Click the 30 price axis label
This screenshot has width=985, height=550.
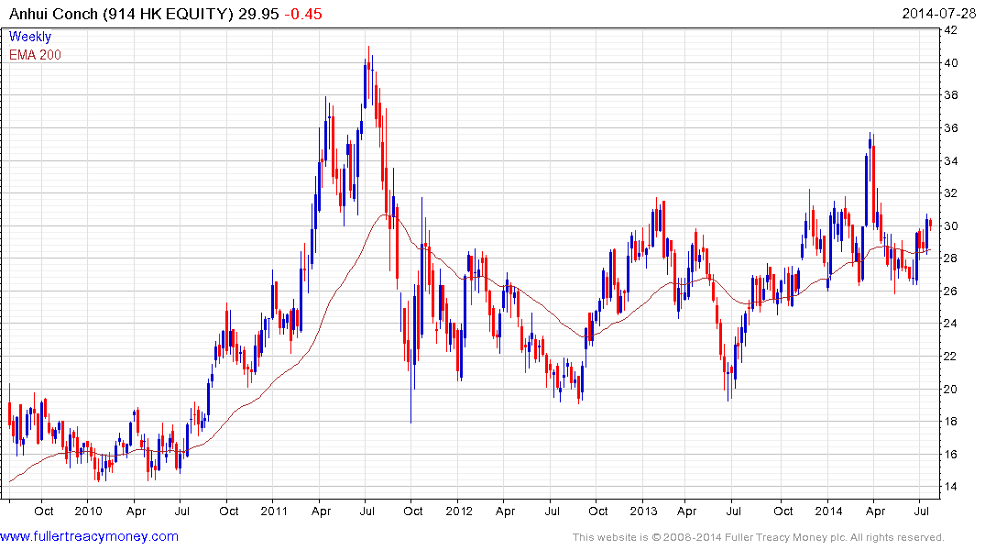(x=951, y=226)
